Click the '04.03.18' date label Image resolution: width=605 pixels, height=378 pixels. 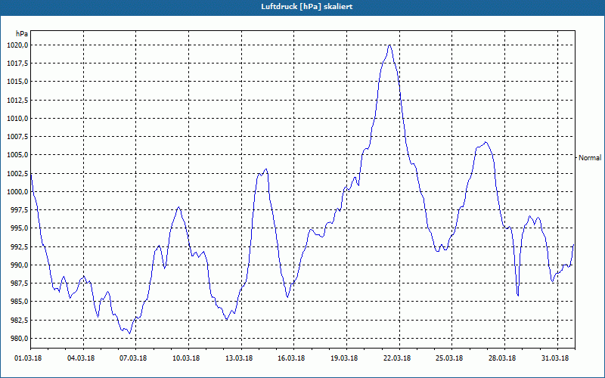(x=81, y=358)
